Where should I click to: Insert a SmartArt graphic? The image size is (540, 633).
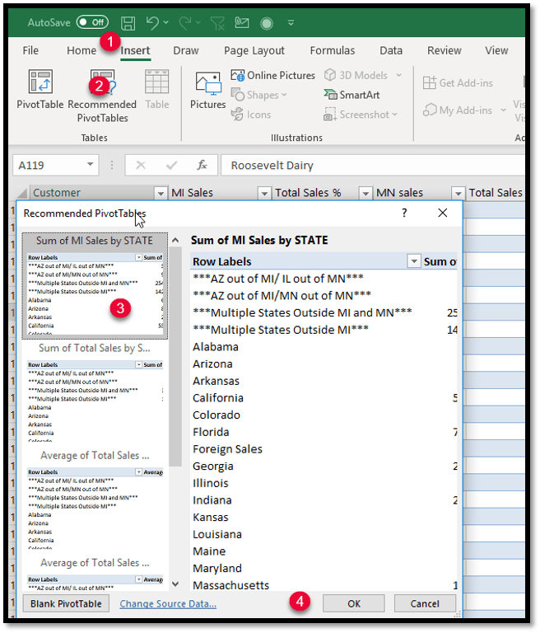[x=351, y=95]
